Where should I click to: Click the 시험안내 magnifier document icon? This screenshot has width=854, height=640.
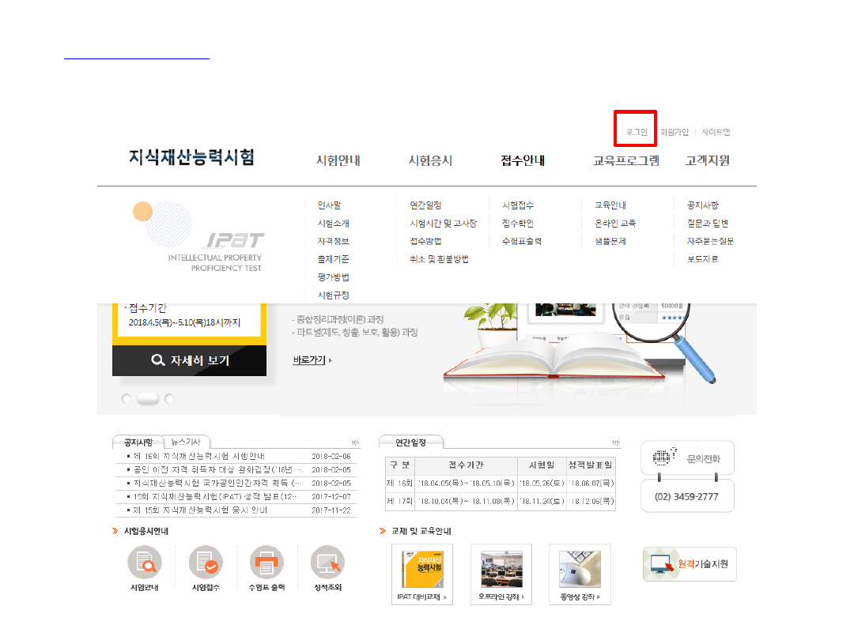(x=144, y=563)
